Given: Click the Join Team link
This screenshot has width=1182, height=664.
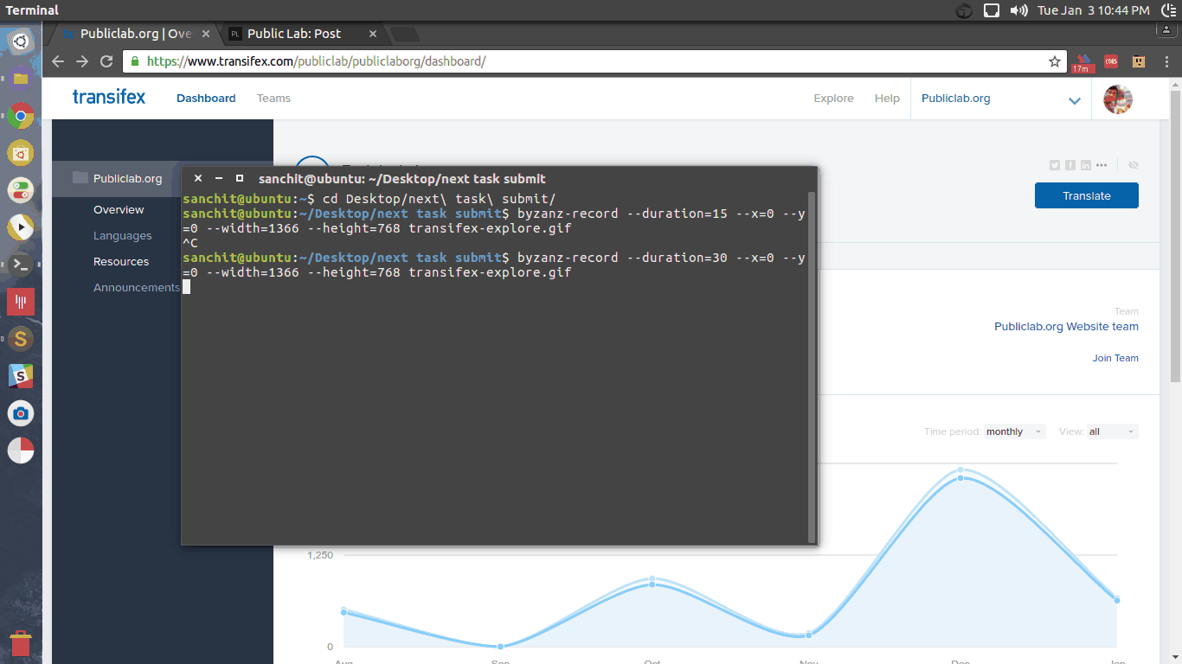Looking at the screenshot, I should (x=1115, y=358).
